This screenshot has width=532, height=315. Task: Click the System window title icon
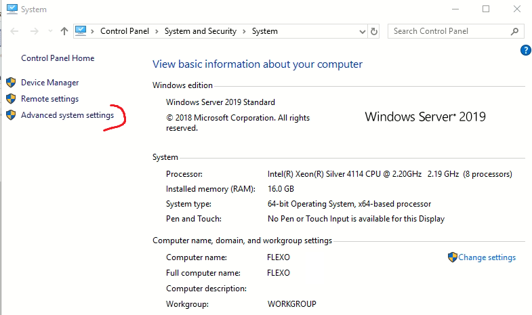[x=12, y=9]
